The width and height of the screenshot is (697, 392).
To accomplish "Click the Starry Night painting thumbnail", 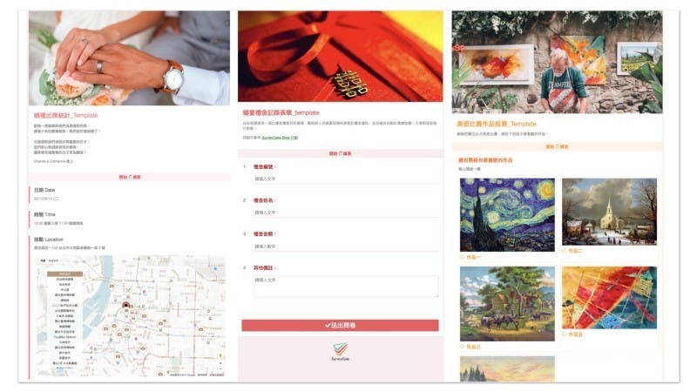I will (x=507, y=214).
